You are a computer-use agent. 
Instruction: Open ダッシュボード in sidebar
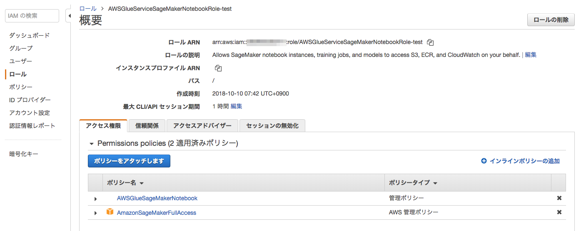point(29,35)
